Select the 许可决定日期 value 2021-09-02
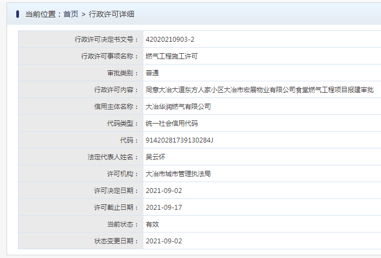The height and width of the screenshot is (258, 381). pos(164,191)
